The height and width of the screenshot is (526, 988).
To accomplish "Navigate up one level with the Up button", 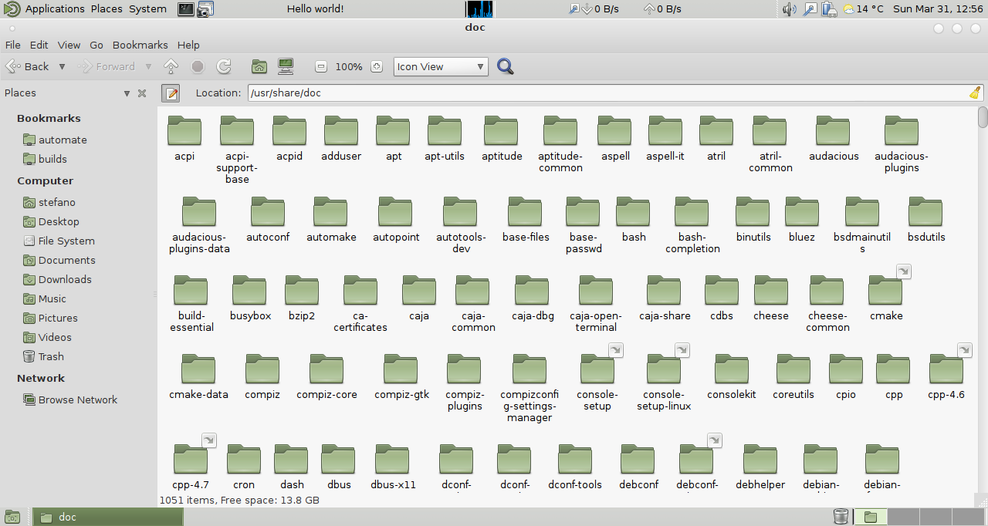I will point(170,66).
